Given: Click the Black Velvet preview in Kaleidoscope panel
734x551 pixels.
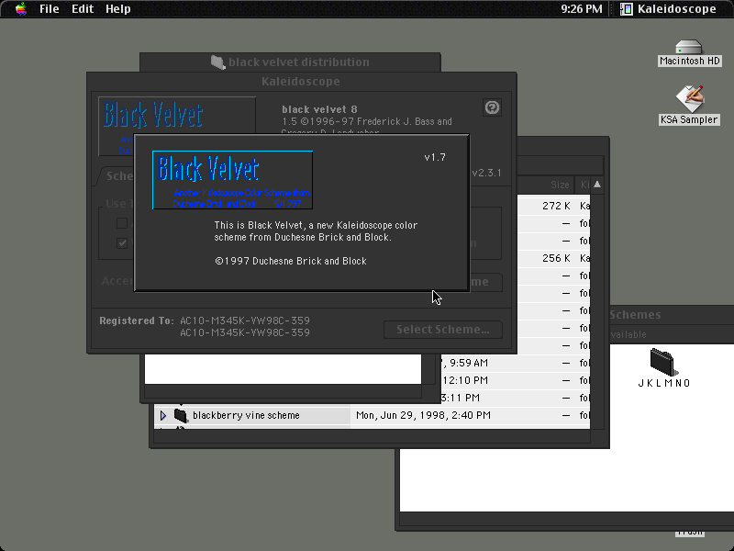Looking at the screenshot, I should [177, 116].
